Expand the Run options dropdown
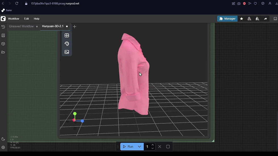 pyautogui.click(x=140, y=147)
